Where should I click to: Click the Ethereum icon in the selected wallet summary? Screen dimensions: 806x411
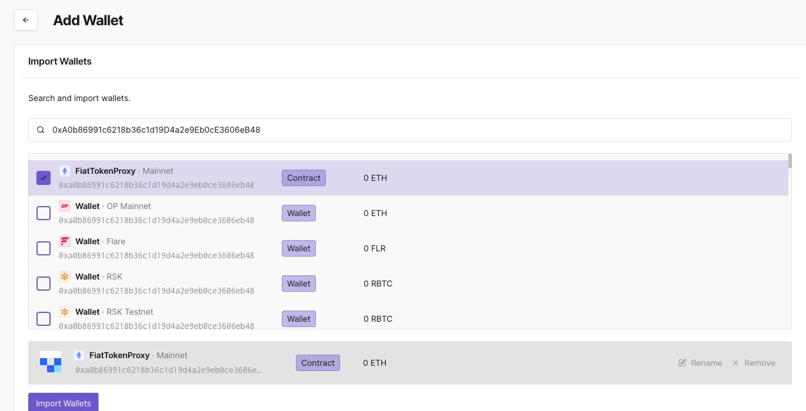point(79,355)
